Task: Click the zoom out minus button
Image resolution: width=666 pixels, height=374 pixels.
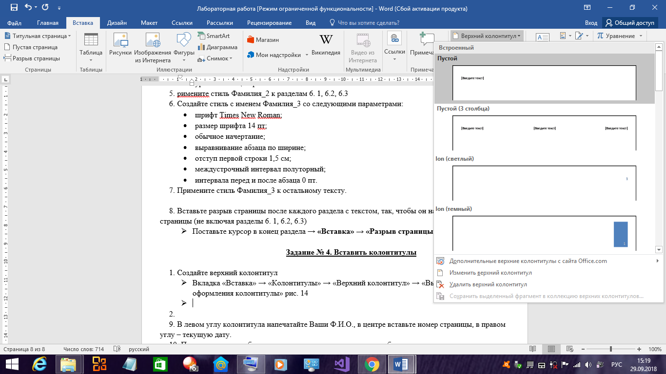Action: pos(584,349)
